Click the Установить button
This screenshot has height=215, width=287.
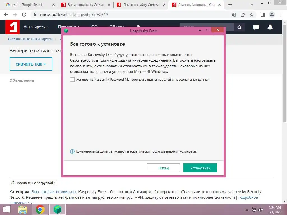200,168
